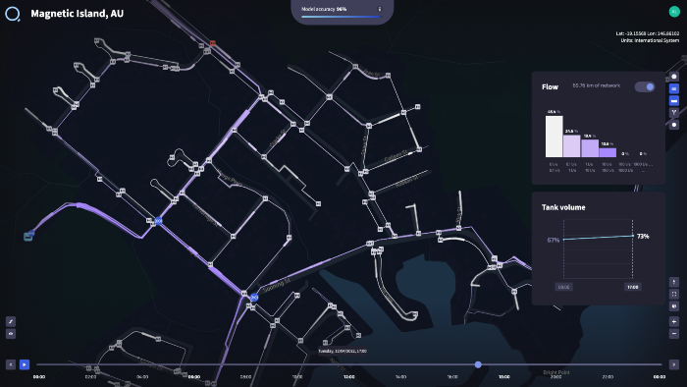The image size is (687, 387).
Task: Toggle the pipes layer icon in right toolbar
Action: 674,101
